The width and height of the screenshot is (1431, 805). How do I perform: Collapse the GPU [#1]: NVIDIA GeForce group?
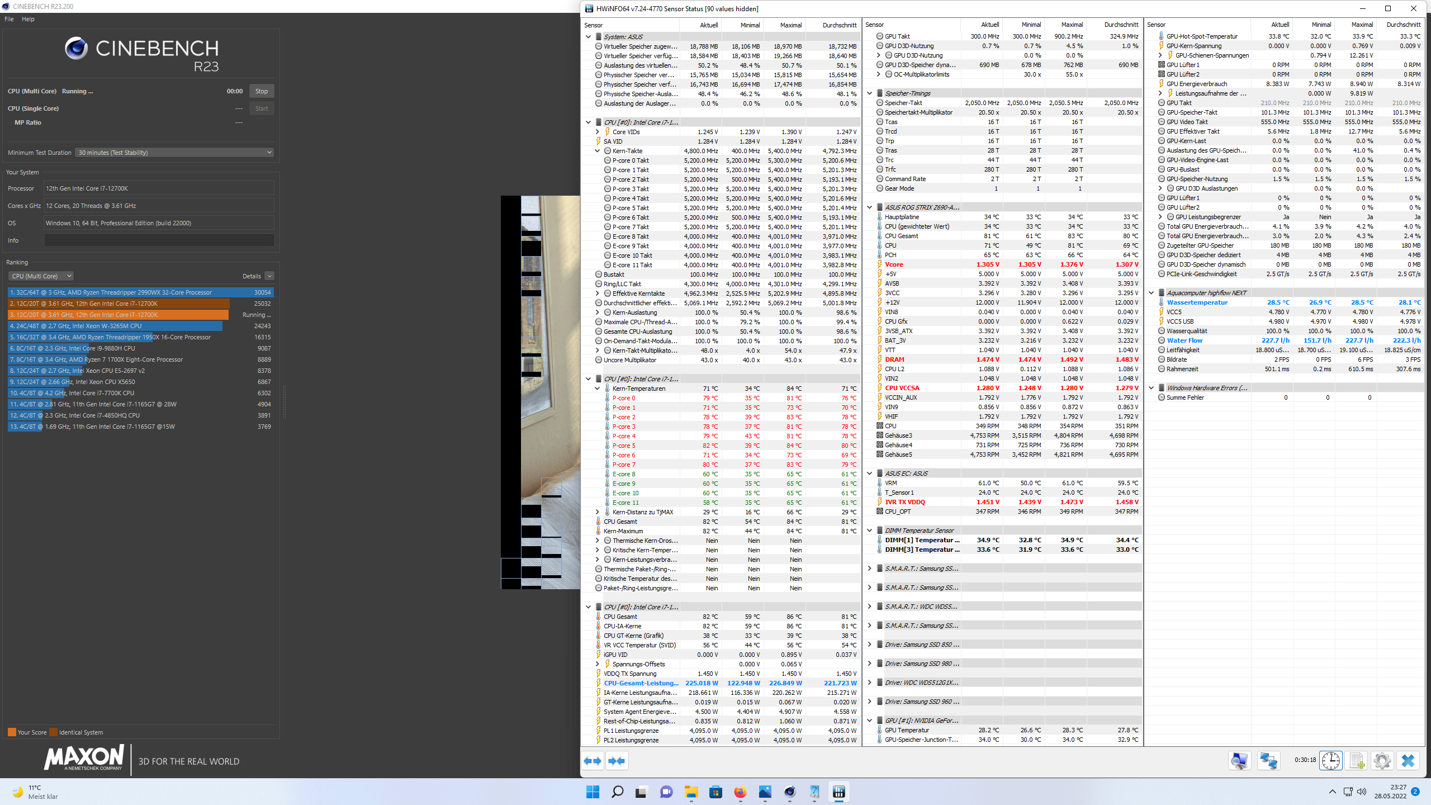[x=869, y=721]
